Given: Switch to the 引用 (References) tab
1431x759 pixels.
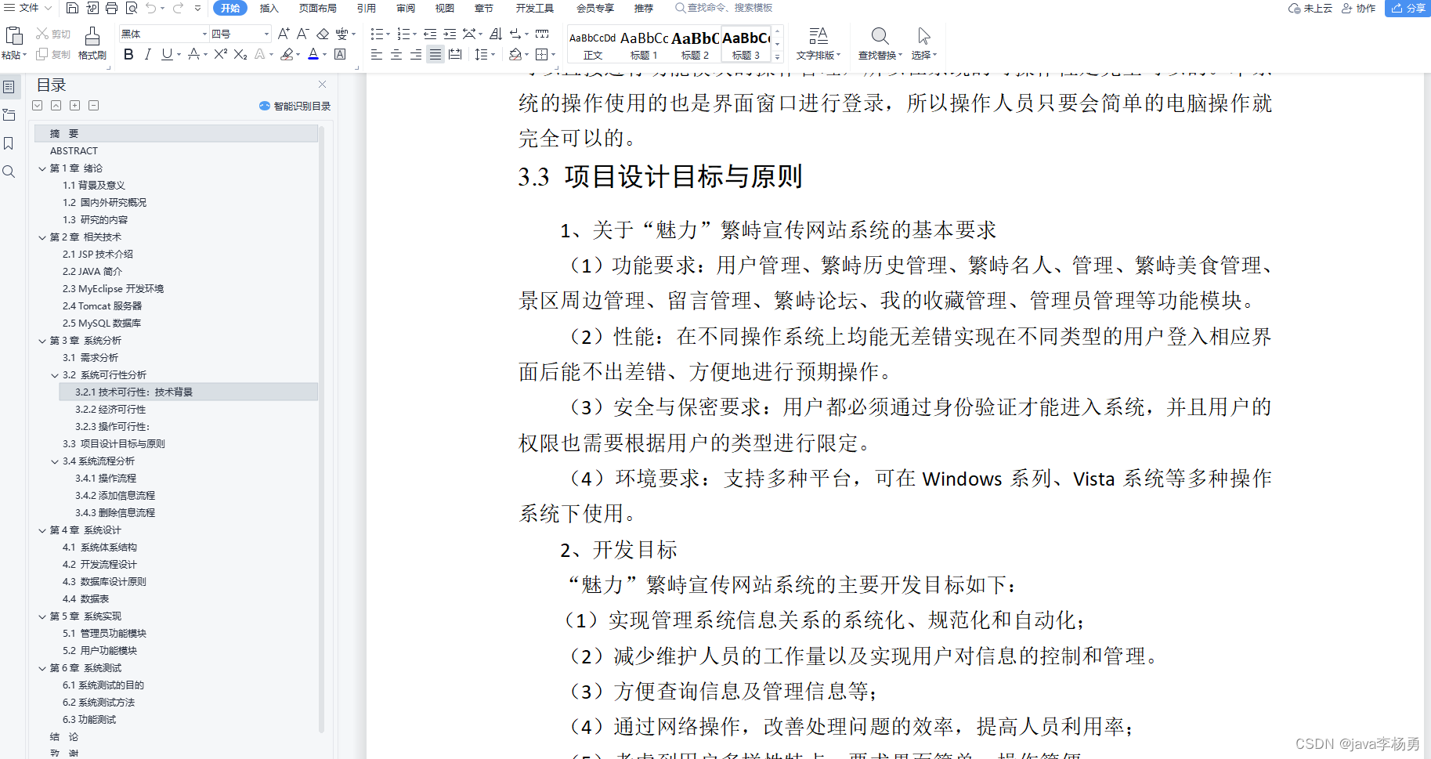Looking at the screenshot, I should pyautogui.click(x=366, y=8).
